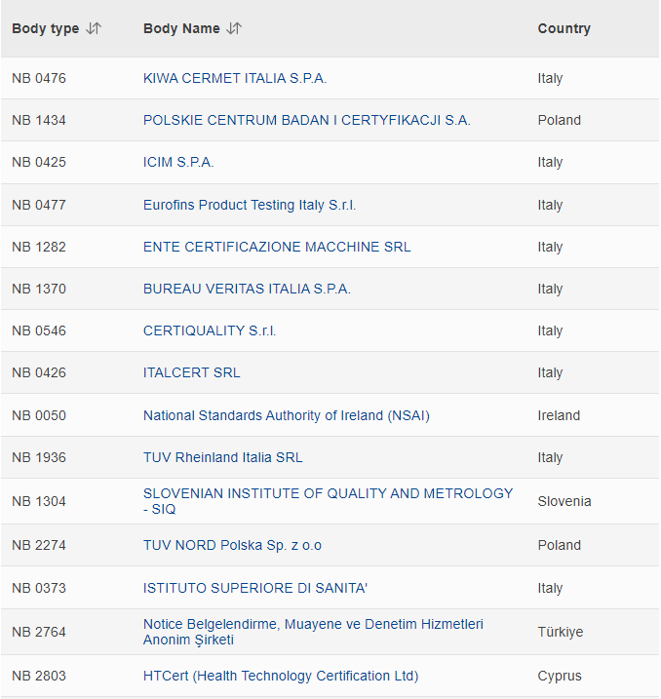The width and height of the screenshot is (661, 699).
Task: Open POLSKIE CENTRUM BADAN I CERTYFIKACJI link
Action: [x=307, y=120]
